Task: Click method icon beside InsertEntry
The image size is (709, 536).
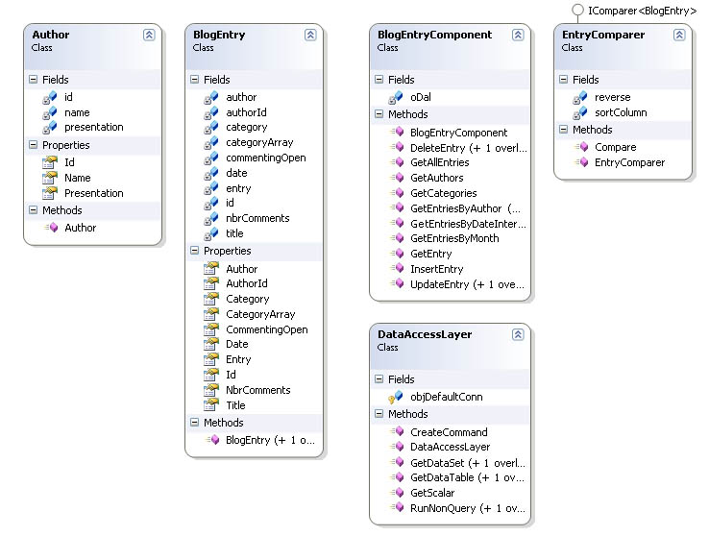Action: pyautogui.click(x=398, y=269)
